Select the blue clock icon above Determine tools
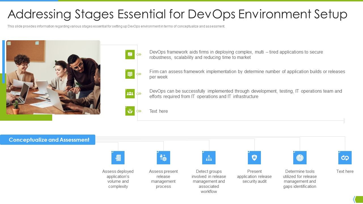Screen dimensions: 363x204 (x=300, y=158)
